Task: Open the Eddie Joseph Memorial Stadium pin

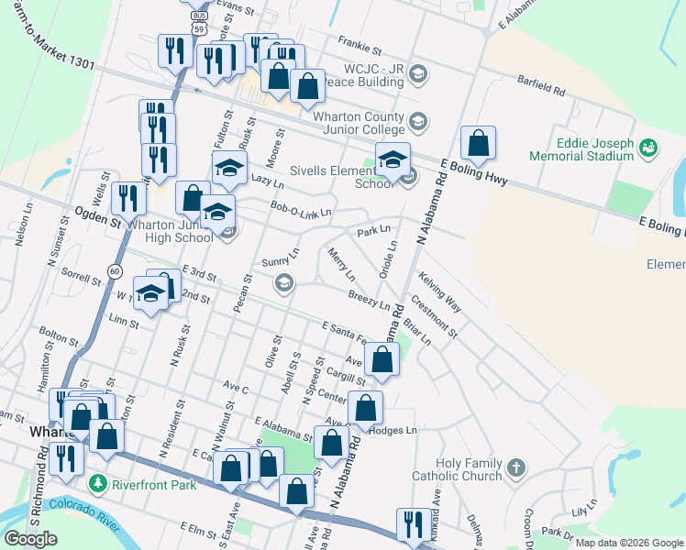Action: pyautogui.click(x=648, y=148)
